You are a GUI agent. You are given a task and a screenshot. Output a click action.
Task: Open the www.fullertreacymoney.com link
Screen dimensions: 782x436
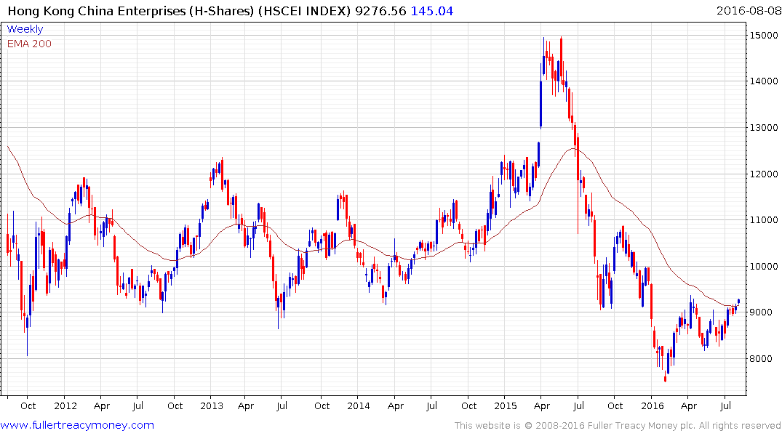[x=77, y=425]
